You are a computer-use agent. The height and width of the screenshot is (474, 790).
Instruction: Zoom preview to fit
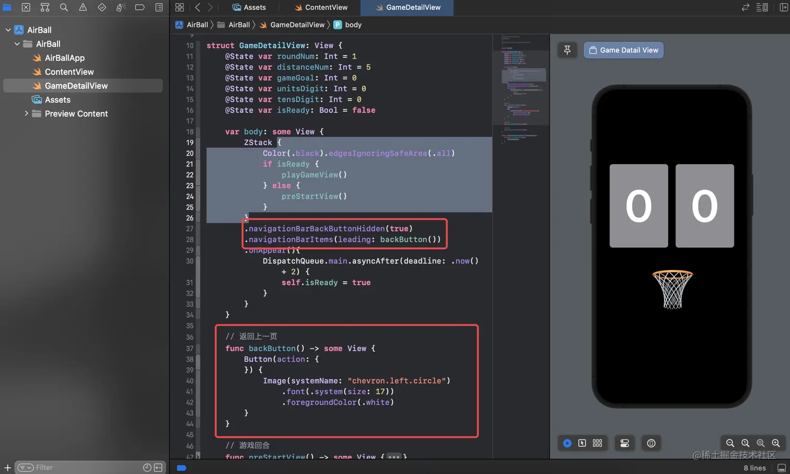pyautogui.click(x=760, y=443)
